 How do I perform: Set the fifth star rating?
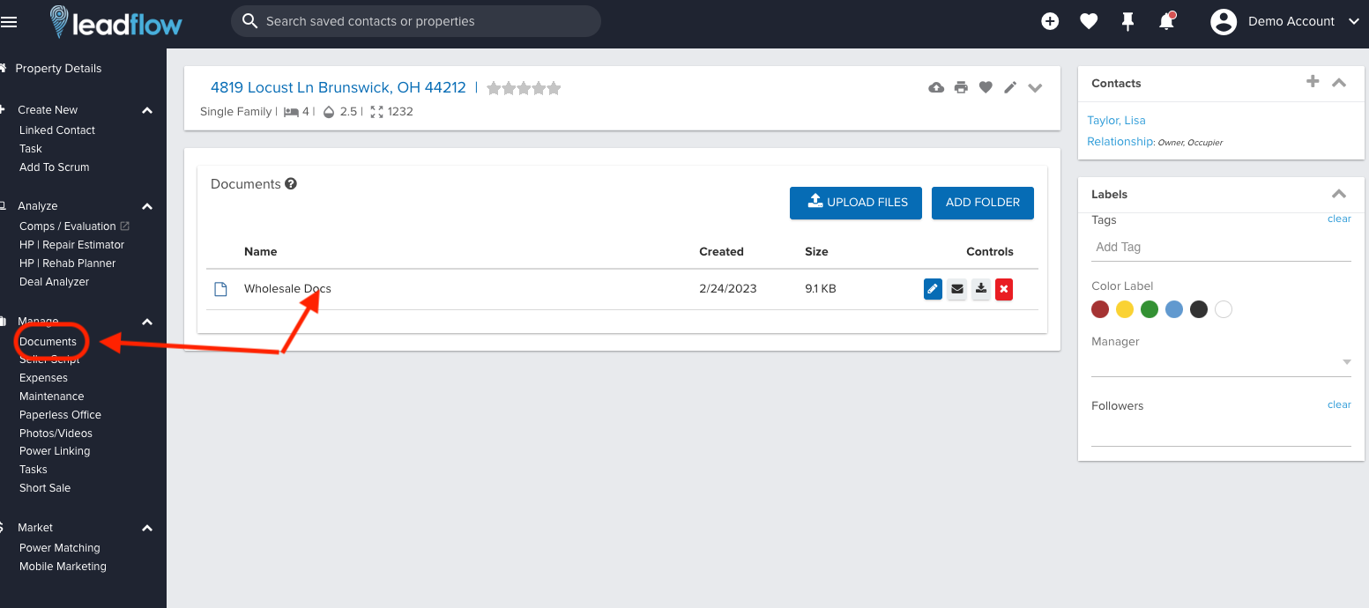click(x=554, y=88)
